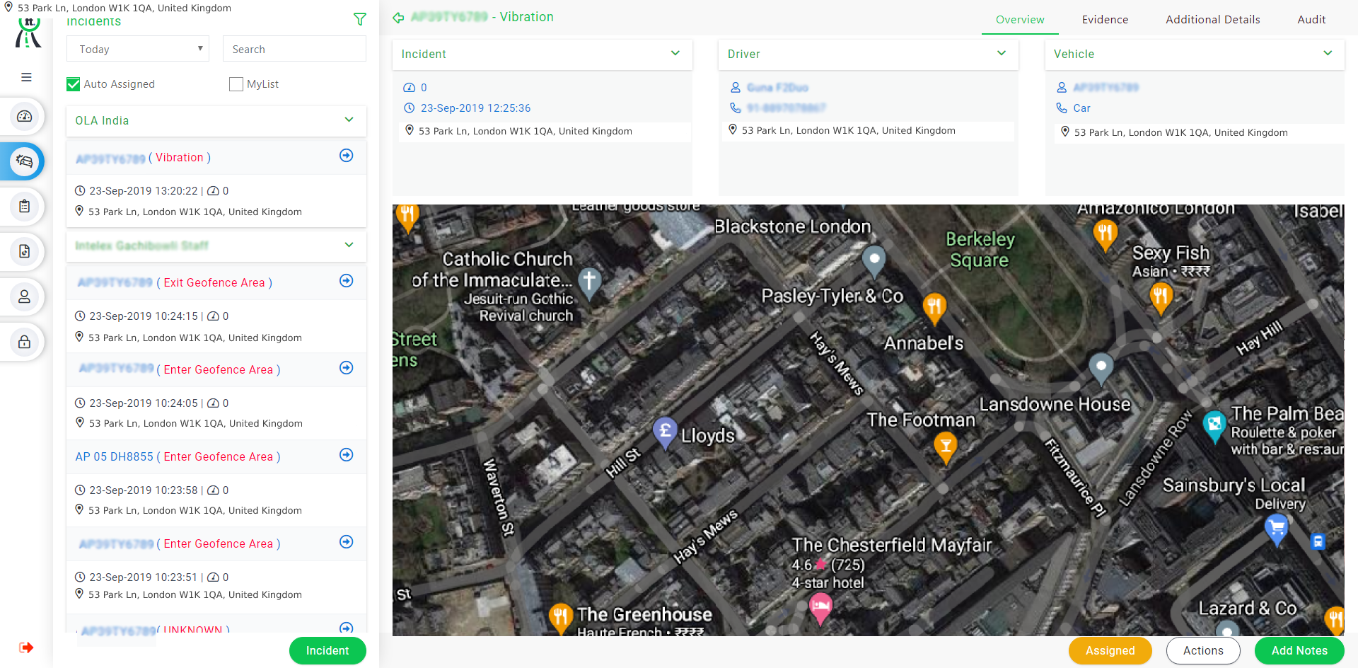Image resolution: width=1358 pixels, height=668 pixels.
Task: Open the Today date range dropdown
Action: coord(138,49)
